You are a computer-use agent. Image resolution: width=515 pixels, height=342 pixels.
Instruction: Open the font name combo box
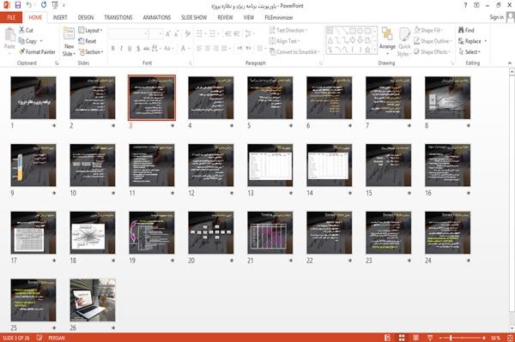tap(129, 33)
